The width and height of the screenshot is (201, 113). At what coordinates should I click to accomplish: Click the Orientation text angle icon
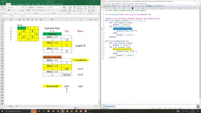point(33,8)
